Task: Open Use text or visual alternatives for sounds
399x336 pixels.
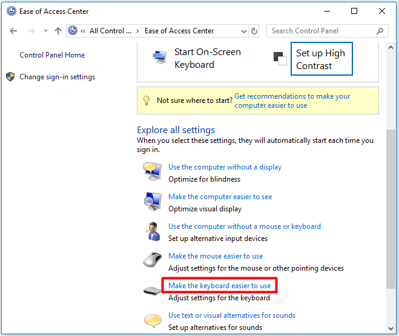Action: (232, 315)
